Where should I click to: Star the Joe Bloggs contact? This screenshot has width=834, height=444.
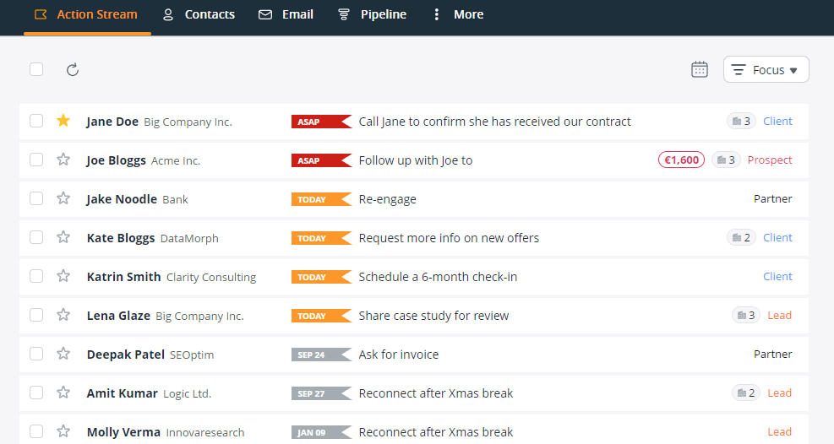[x=63, y=160]
